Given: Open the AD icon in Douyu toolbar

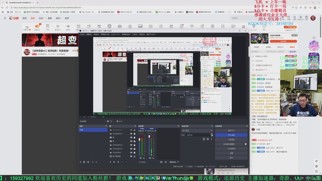Looking at the screenshot, I should point(151,26).
